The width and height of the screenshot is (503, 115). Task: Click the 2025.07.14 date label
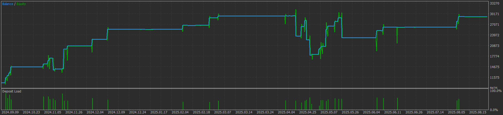[x=435, y=112]
